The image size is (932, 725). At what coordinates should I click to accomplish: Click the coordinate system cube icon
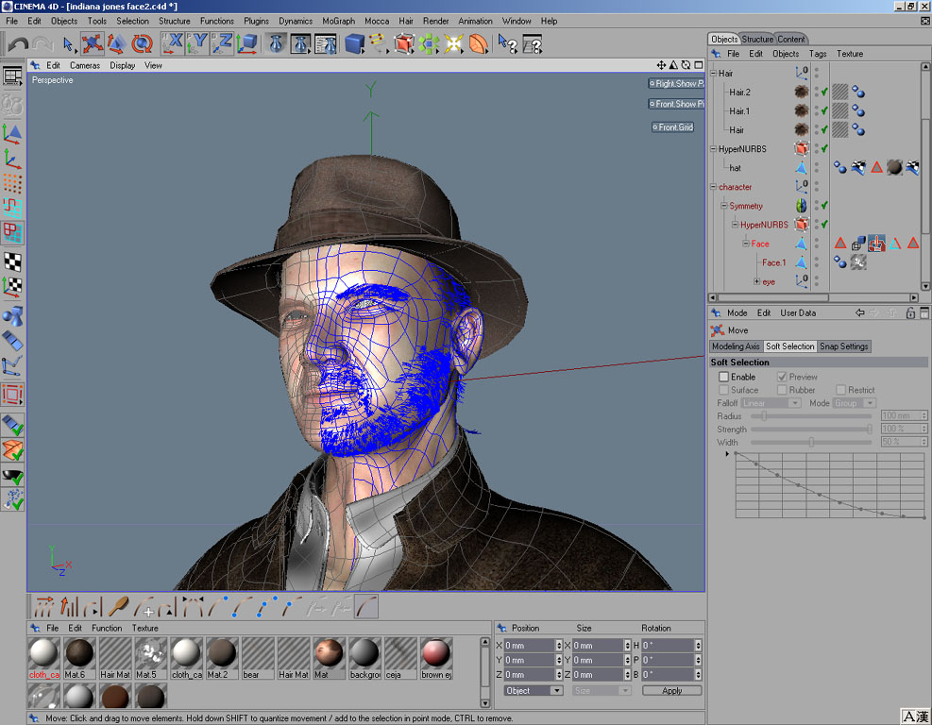pos(246,44)
